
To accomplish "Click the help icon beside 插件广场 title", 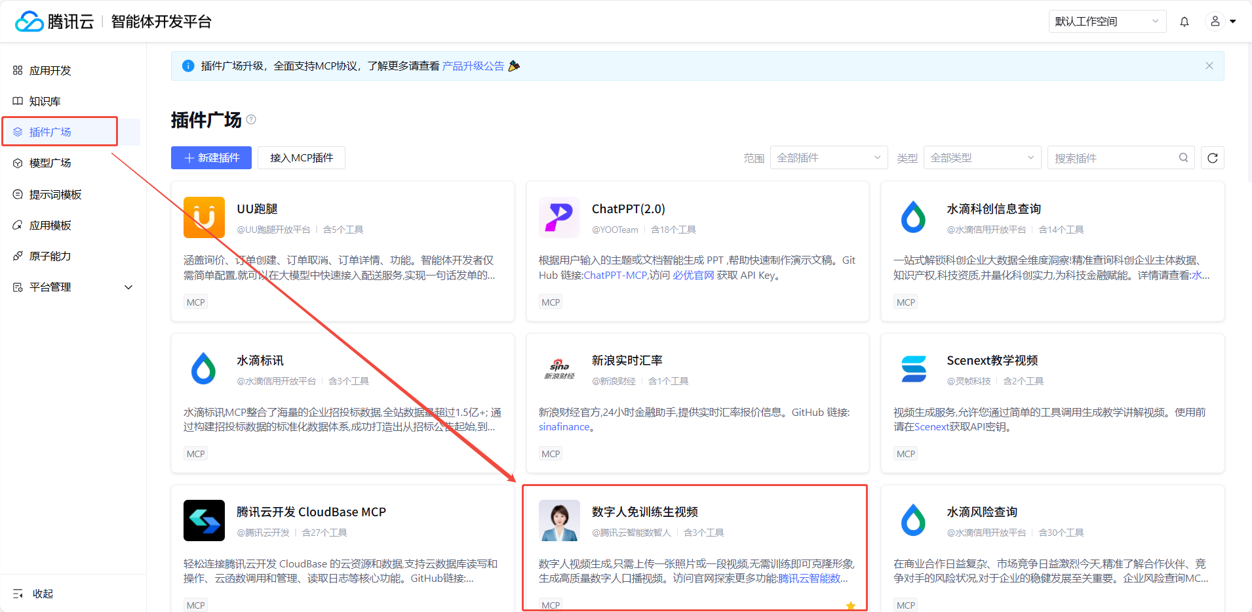I will (251, 119).
